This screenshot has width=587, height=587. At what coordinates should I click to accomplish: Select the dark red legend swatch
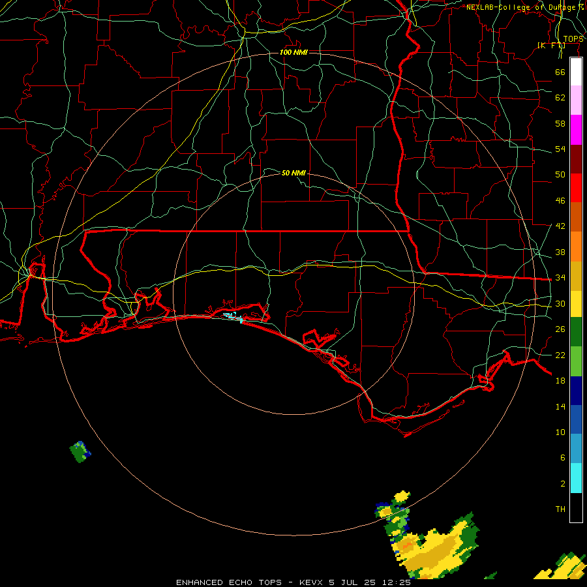[576, 158]
